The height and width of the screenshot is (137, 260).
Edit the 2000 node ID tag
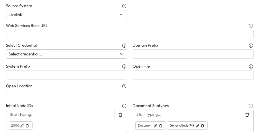click(22, 126)
